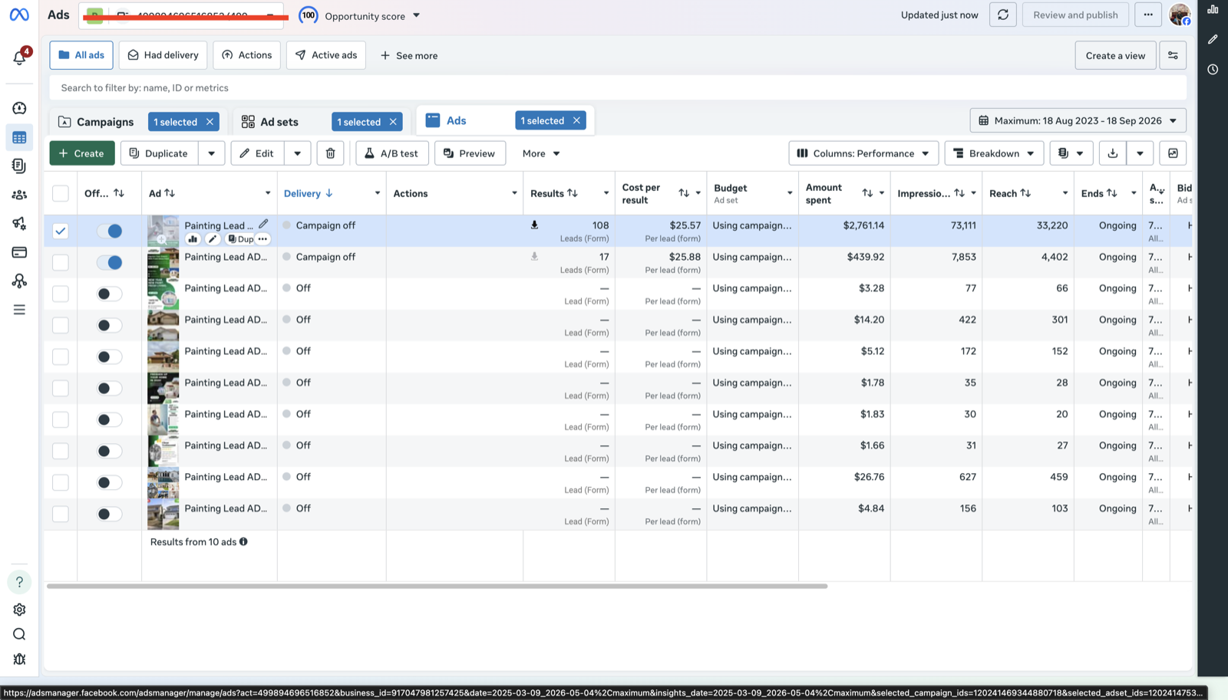Open Audiences people icon in left sidebar
Screen dimensions: 1228x700
[x=19, y=195]
